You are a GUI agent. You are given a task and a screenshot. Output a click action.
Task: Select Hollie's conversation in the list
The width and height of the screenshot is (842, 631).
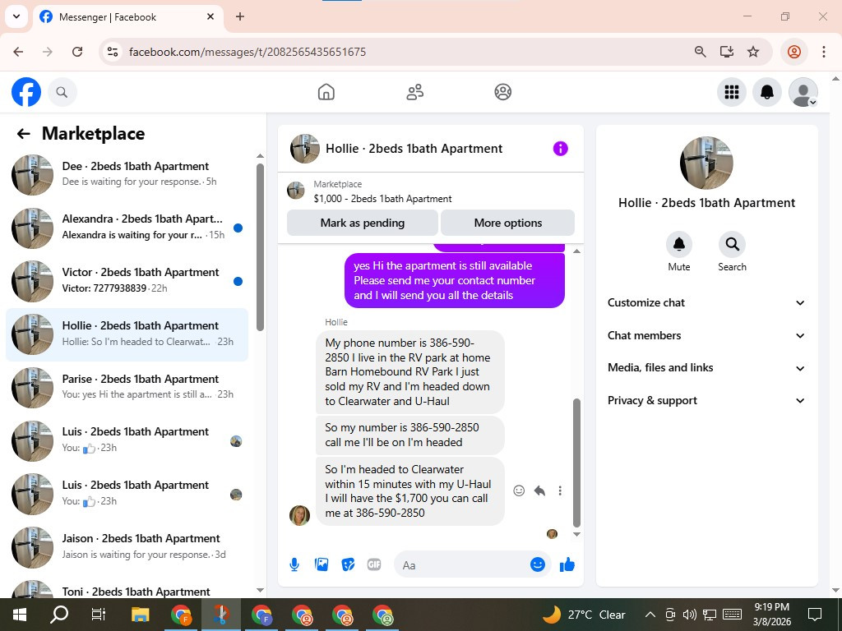pyautogui.click(x=127, y=334)
